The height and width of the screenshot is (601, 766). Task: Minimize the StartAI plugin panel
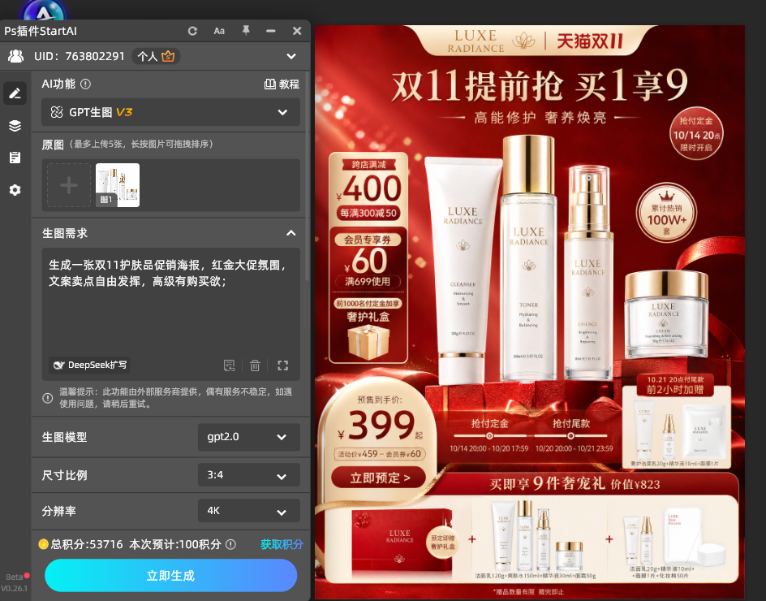(x=271, y=31)
